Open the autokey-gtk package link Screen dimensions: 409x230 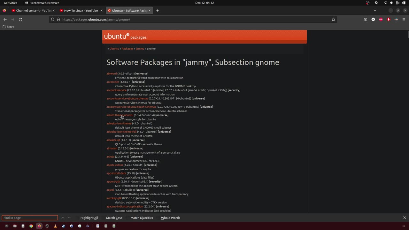(114, 198)
